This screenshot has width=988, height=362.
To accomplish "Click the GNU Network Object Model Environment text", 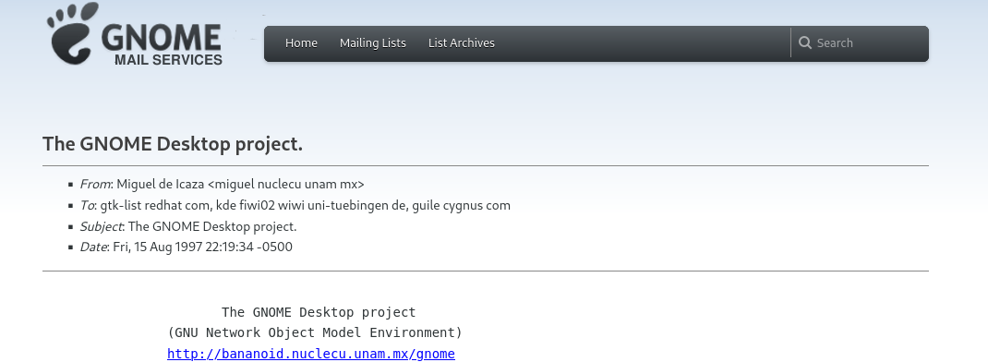I will (x=315, y=332).
